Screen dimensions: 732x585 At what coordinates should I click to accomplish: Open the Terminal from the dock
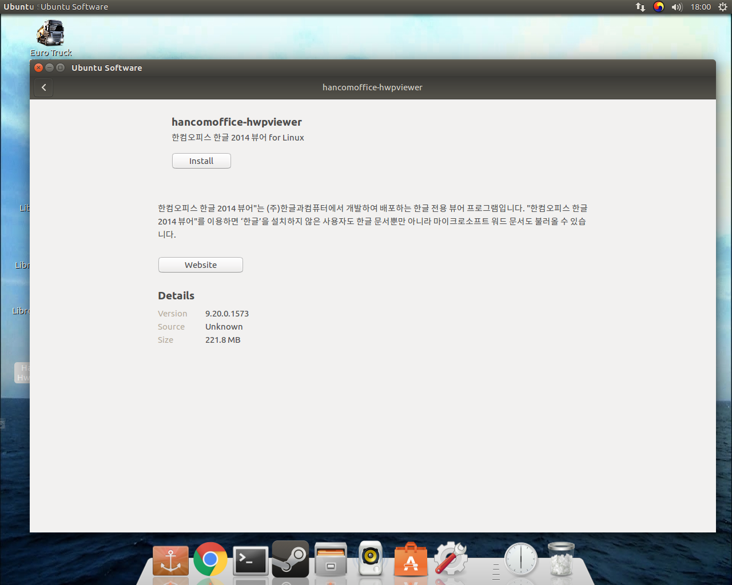(x=250, y=560)
